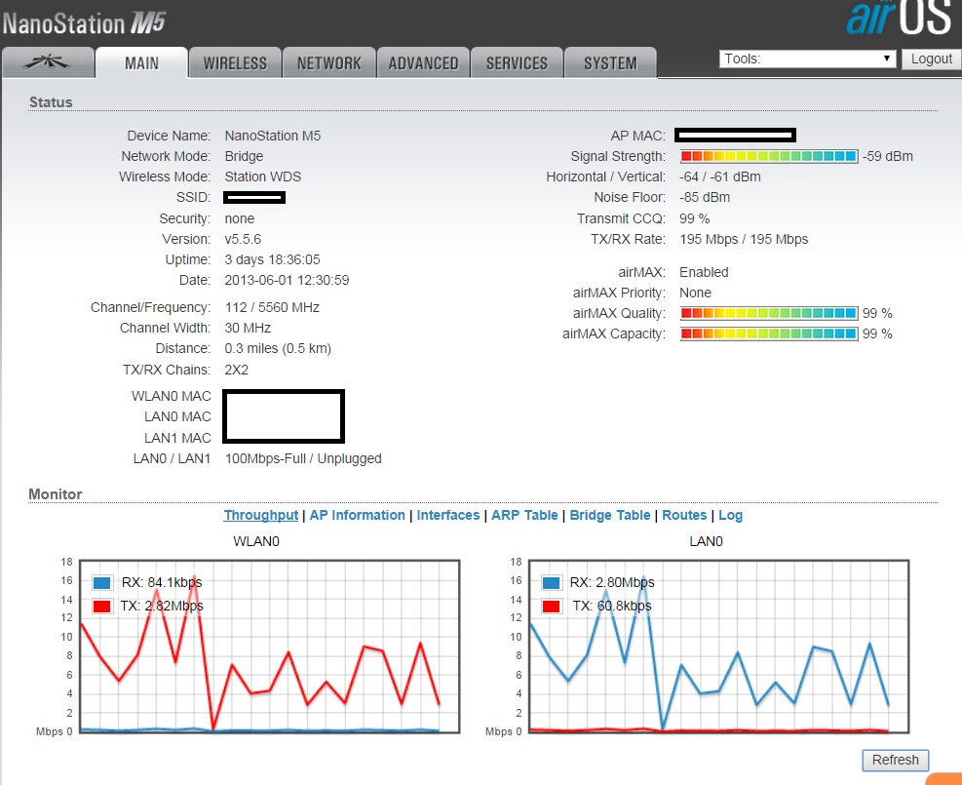Open the ARP Table link
The image size is (962, 785).
point(524,515)
